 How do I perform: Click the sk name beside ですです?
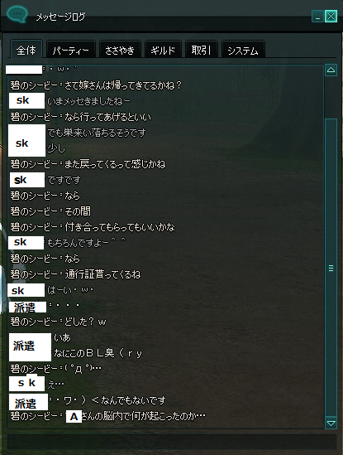coord(27,180)
